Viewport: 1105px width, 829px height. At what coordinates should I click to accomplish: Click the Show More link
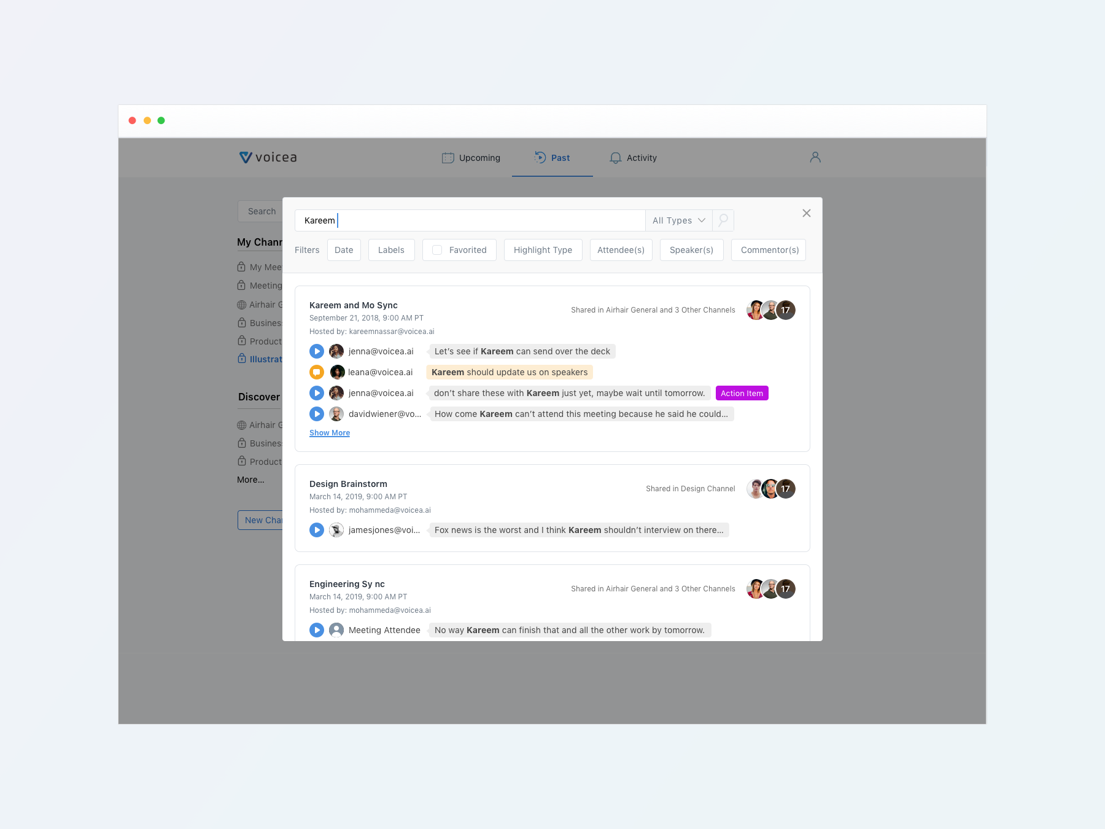[x=330, y=433]
